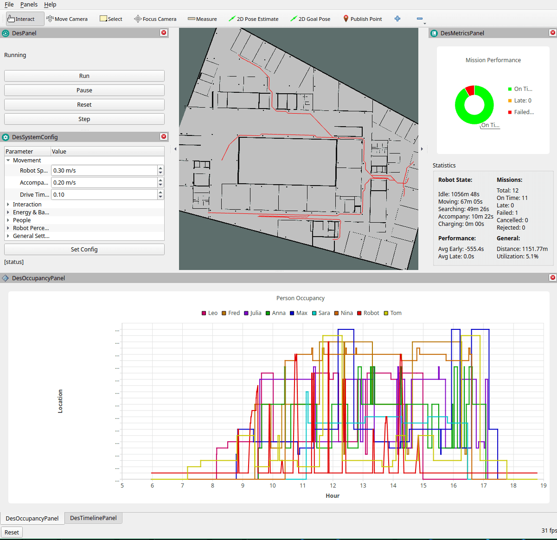Click the Focus Camera tool
The image size is (557, 540).
(x=155, y=19)
